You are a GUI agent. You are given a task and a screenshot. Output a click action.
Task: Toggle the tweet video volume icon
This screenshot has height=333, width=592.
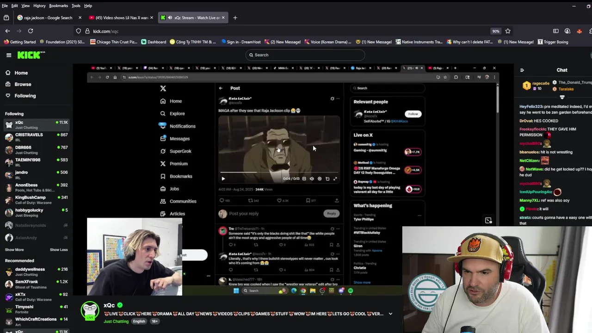312,179
